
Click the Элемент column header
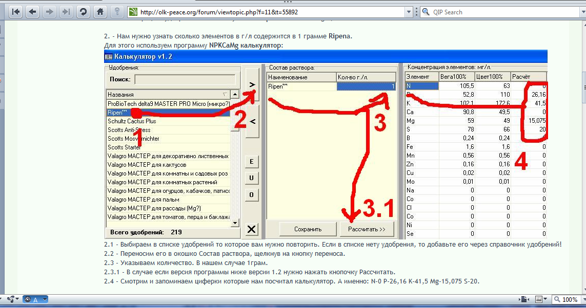point(422,77)
